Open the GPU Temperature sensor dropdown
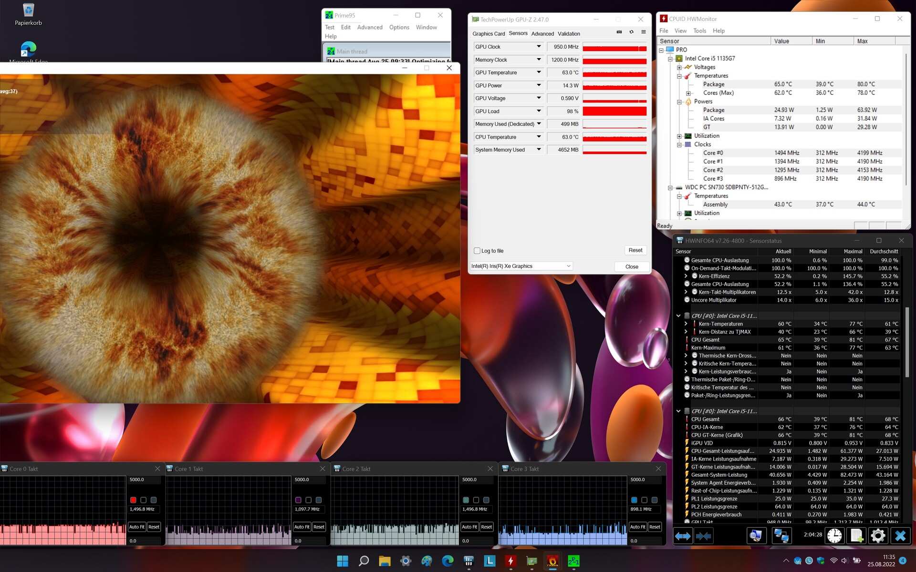 (x=539, y=72)
